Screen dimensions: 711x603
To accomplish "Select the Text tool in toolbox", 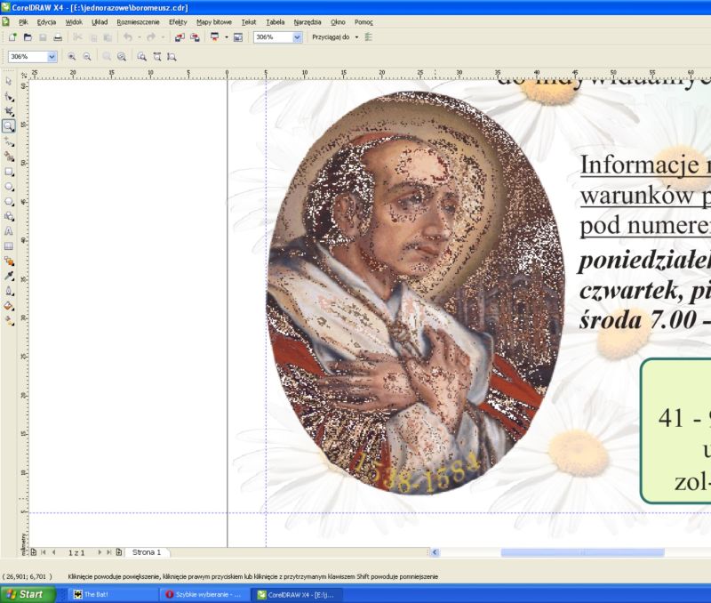I will coord(8,231).
